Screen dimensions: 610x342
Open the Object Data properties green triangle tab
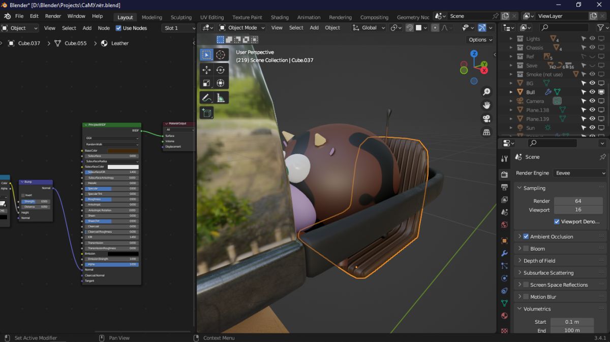click(x=504, y=303)
